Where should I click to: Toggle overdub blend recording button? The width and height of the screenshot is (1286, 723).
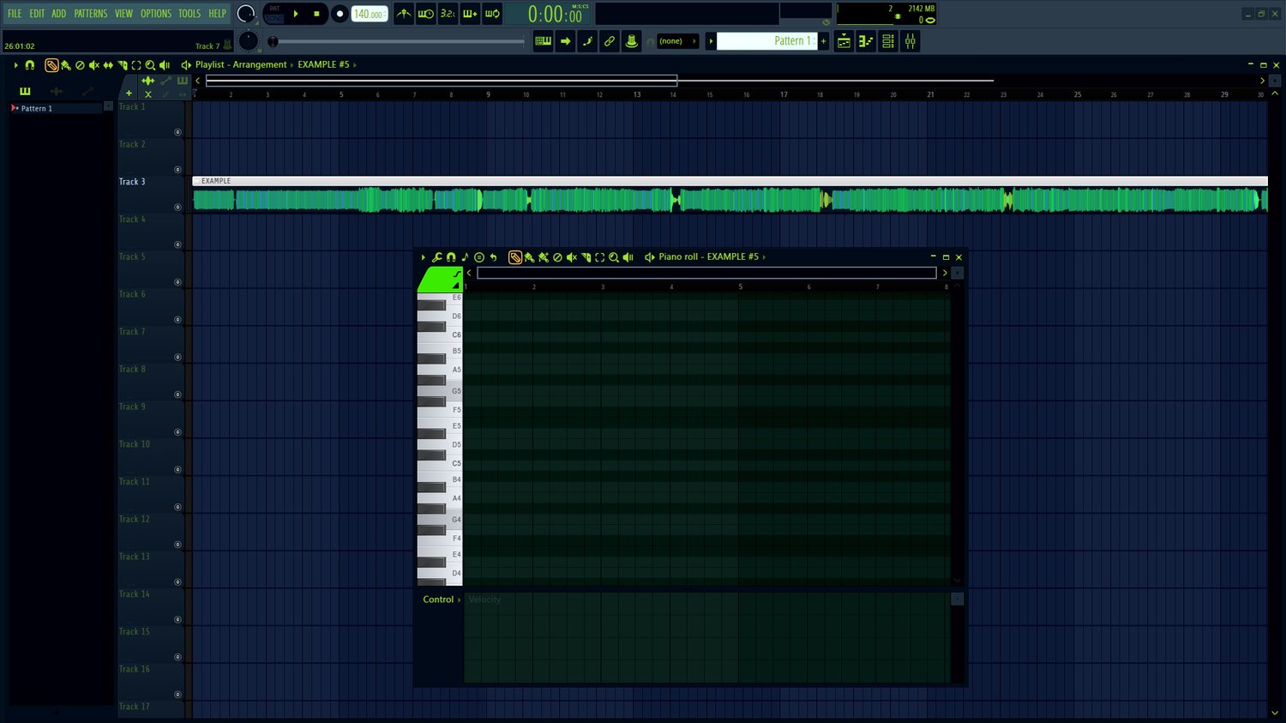[470, 14]
